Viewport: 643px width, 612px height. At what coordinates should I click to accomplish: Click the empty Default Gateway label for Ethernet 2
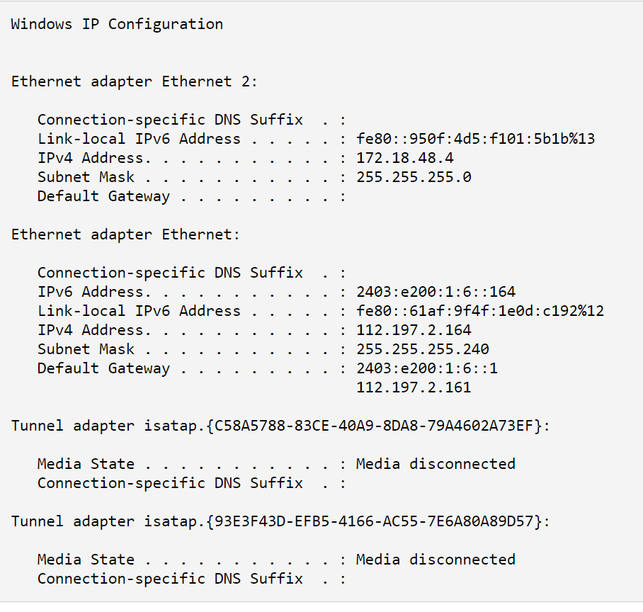(103, 196)
